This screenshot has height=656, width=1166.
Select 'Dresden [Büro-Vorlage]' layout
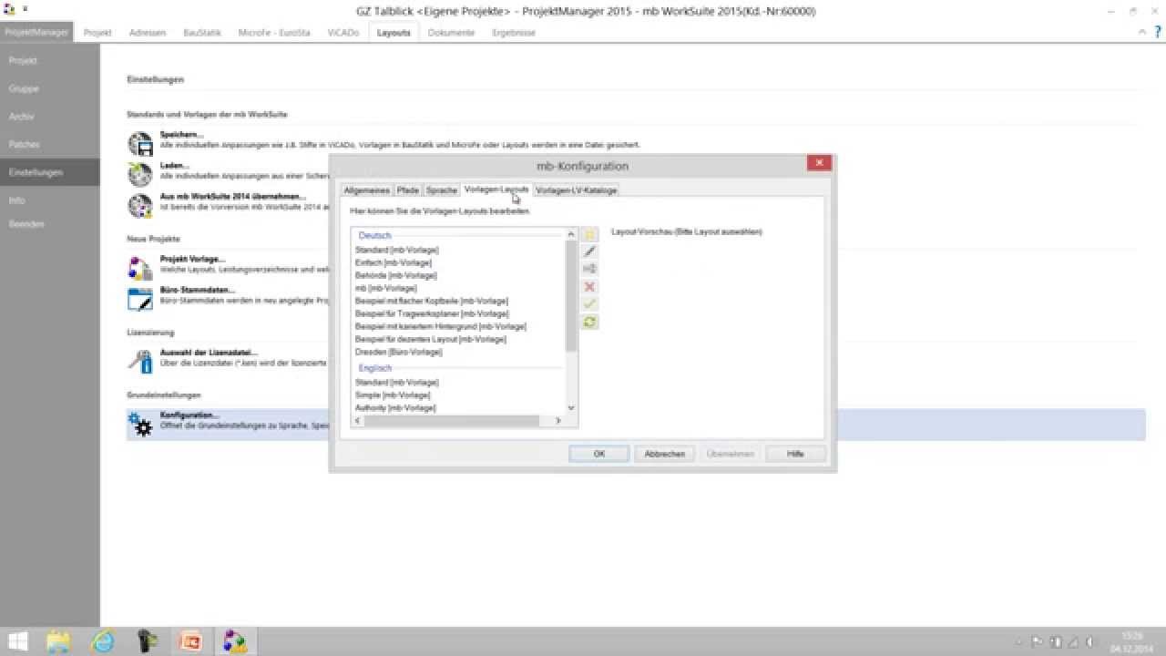click(x=399, y=352)
